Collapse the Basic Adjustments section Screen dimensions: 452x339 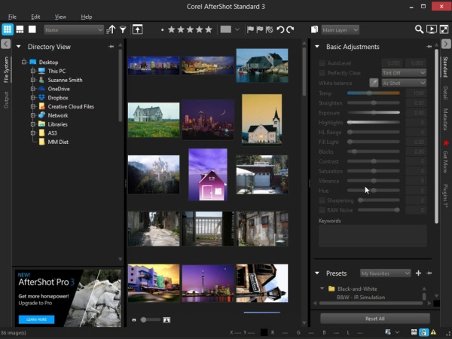(x=317, y=47)
